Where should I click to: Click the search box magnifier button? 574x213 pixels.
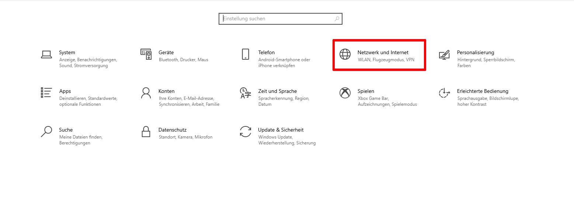click(337, 19)
